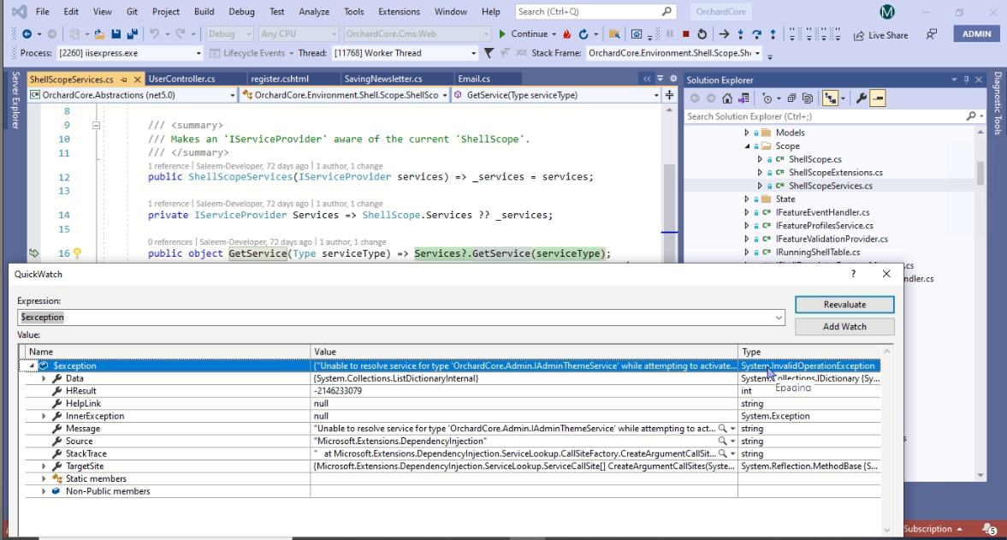The height and width of the screenshot is (540, 1007).
Task: Toggle the split editor window button
Action: click(669, 95)
